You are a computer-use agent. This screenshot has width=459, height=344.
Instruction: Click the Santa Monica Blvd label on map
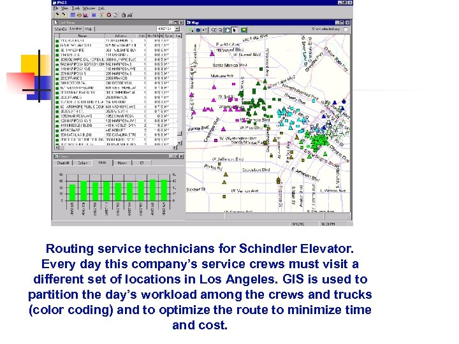coord(229,65)
